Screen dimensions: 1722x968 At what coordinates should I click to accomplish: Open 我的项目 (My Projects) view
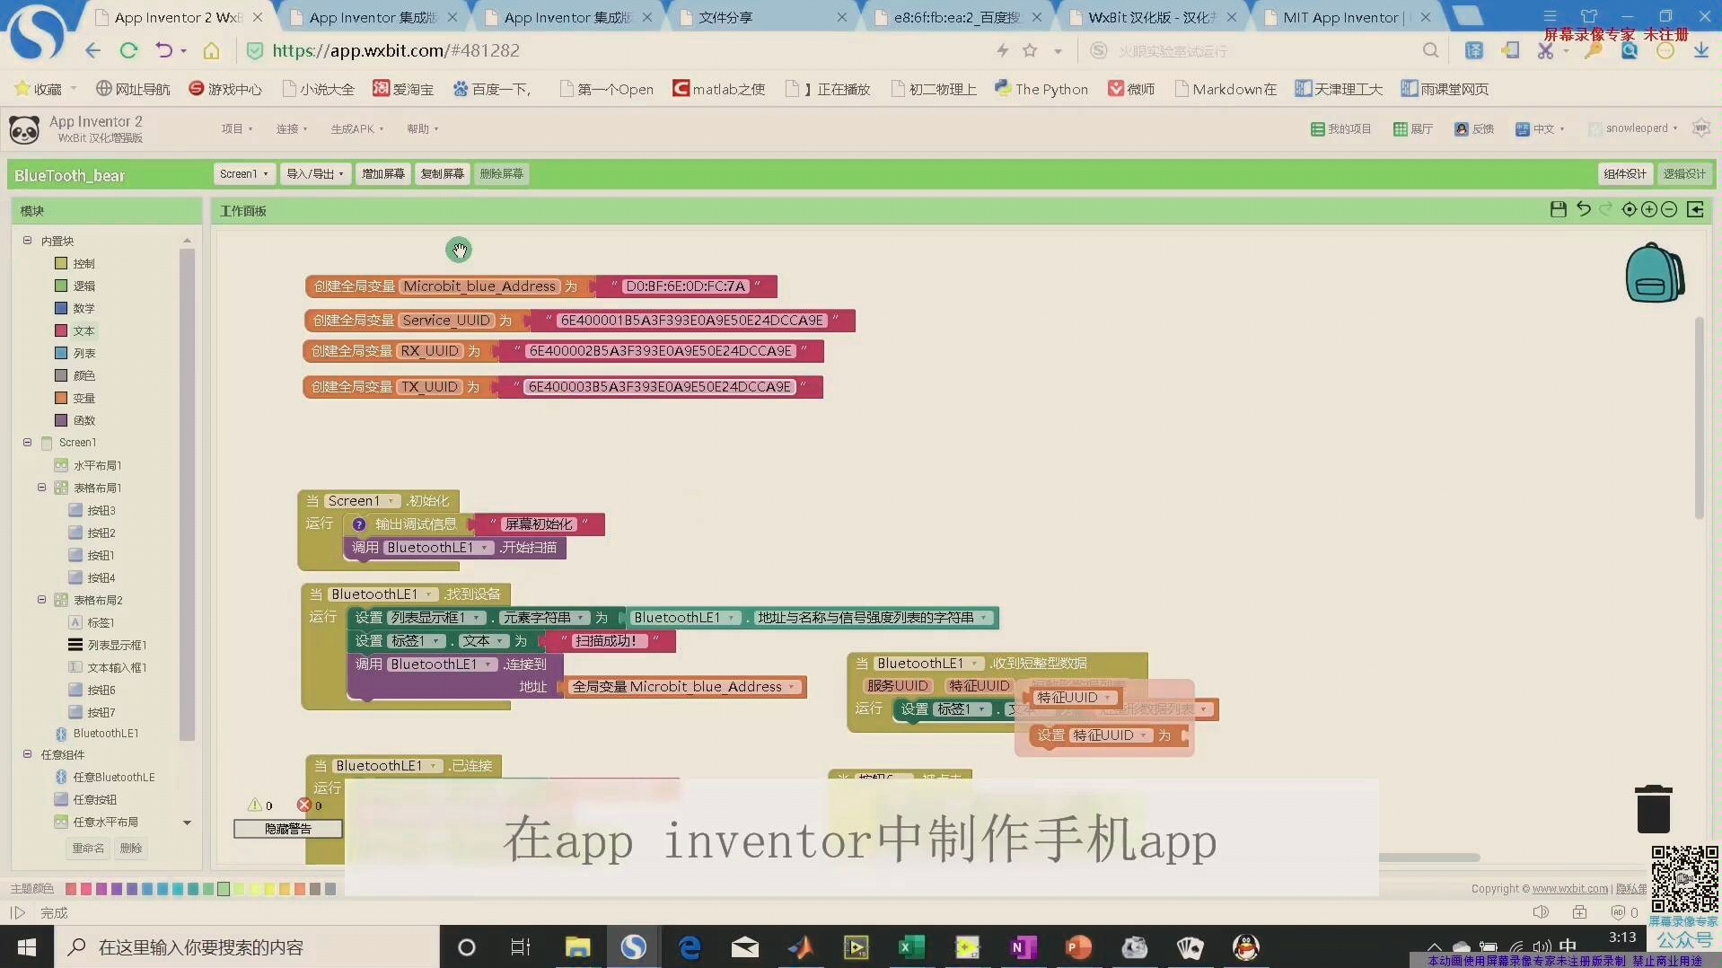click(1340, 128)
